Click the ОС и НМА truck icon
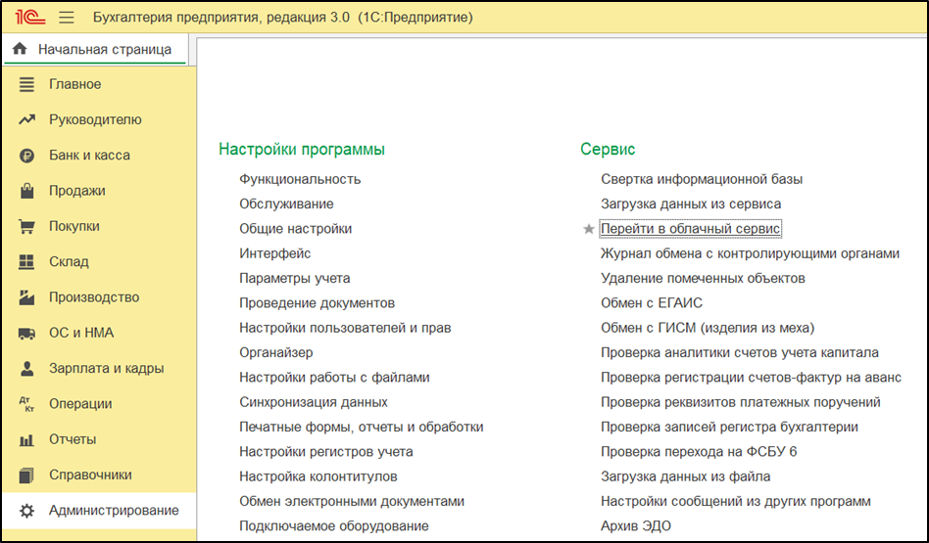The height and width of the screenshot is (543, 929). point(26,333)
